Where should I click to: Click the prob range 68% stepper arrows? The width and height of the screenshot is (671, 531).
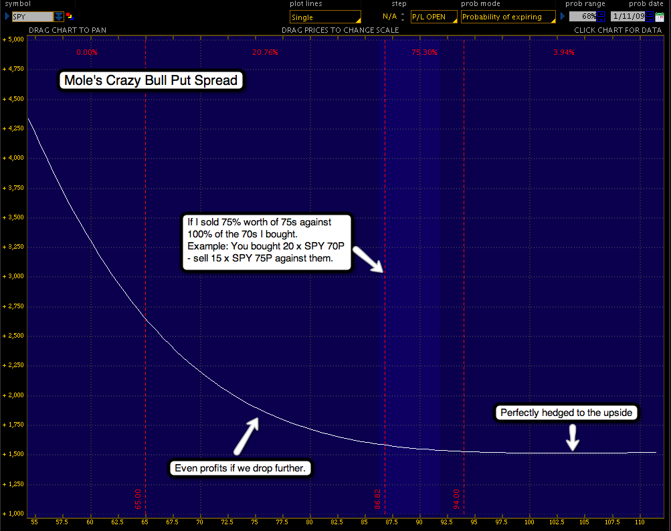click(x=600, y=17)
